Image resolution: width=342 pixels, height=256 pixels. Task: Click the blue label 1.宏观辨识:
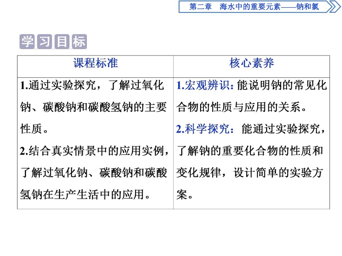(x=205, y=85)
